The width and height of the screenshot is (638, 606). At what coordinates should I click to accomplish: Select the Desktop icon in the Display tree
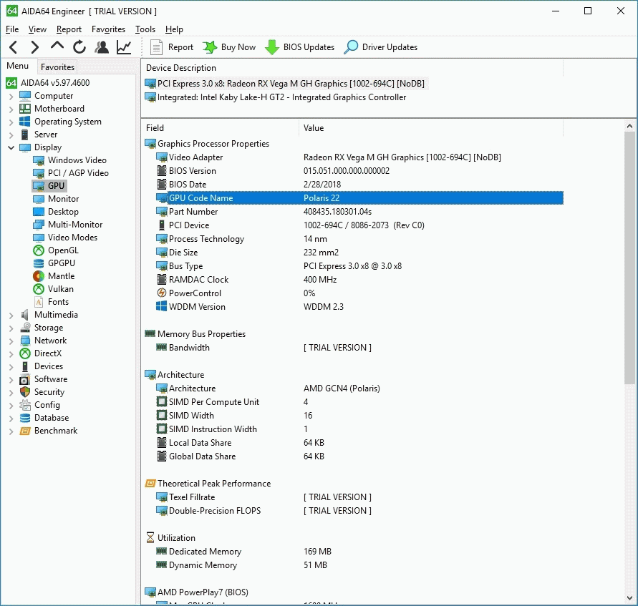pyautogui.click(x=39, y=212)
